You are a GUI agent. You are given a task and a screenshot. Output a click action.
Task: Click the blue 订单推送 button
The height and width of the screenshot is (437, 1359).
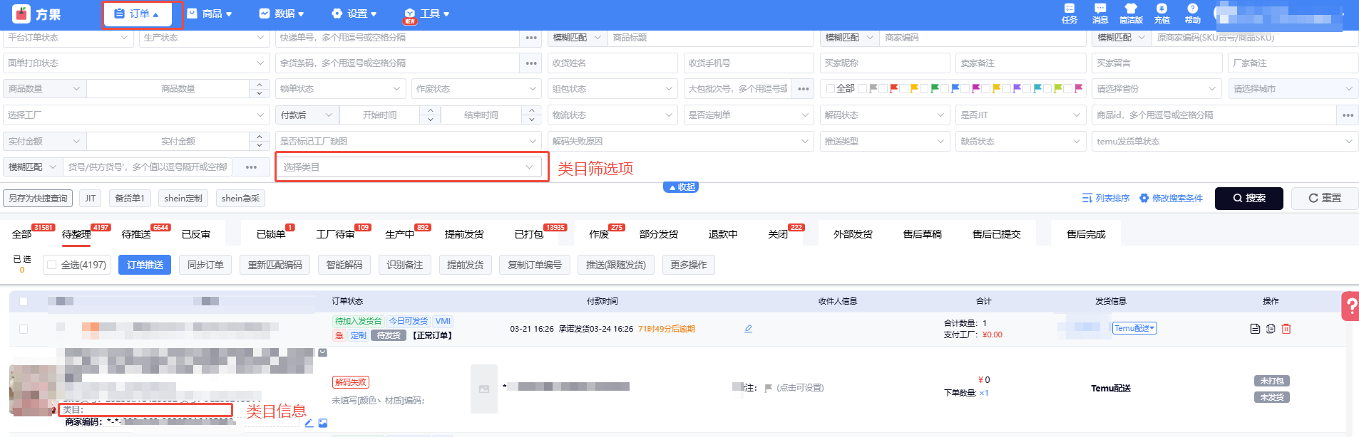(145, 265)
